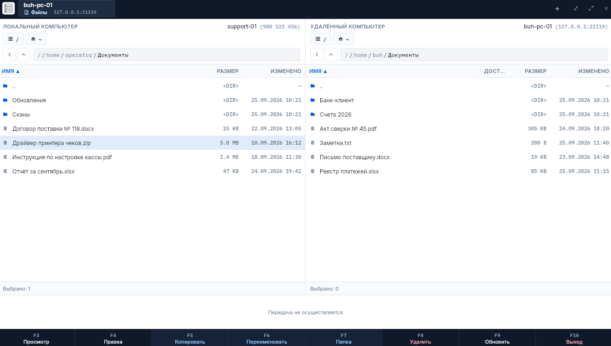Image resolution: width=611 pixels, height=346 pixels.
Task: Select Акт сверки № 45.pdf
Action: click(x=458, y=128)
